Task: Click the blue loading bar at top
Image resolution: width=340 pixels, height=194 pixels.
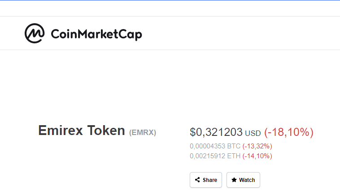Action: [x=170, y=0]
